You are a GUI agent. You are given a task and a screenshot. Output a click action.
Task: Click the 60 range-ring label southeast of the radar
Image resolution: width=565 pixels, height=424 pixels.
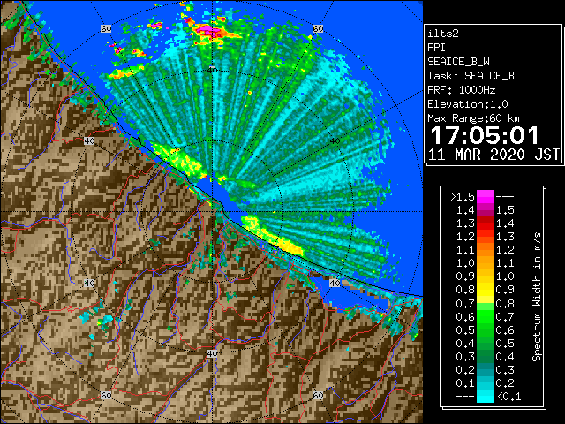pos(318,395)
